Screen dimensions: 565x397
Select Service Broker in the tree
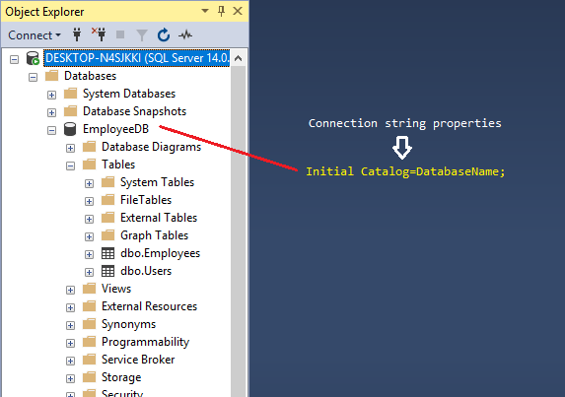click(x=138, y=360)
